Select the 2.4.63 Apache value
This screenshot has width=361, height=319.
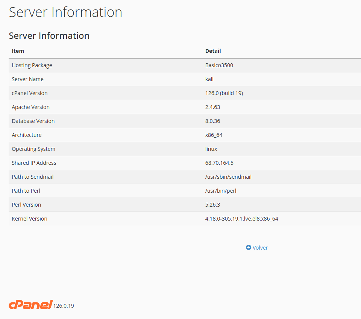coord(212,107)
